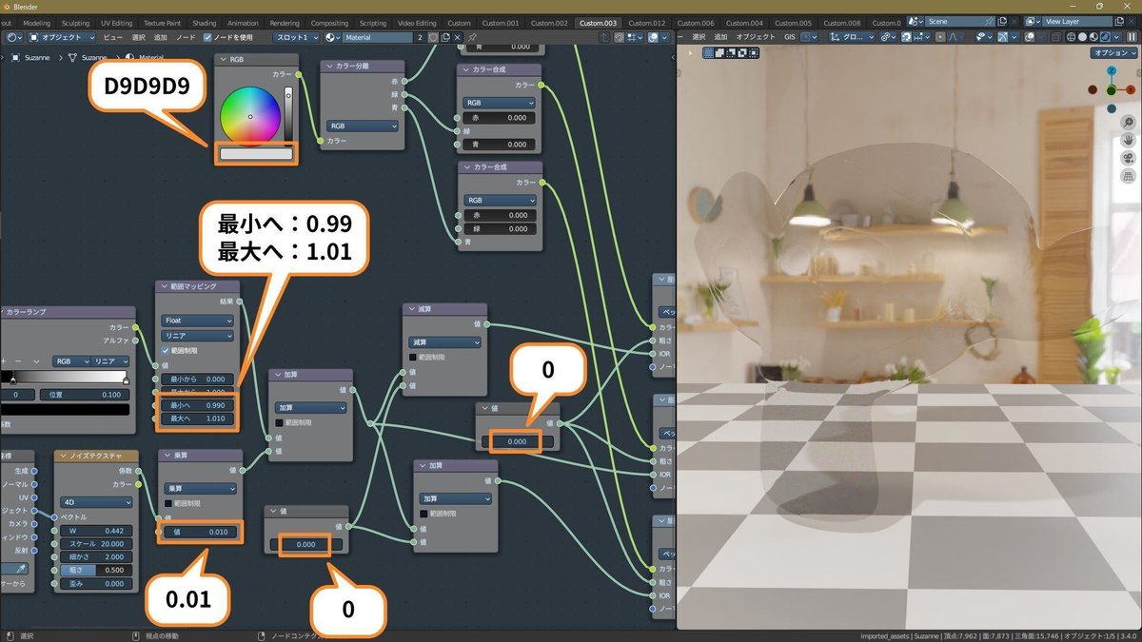Click the Material name field
Screen dimensions: 1142x642
(378, 37)
